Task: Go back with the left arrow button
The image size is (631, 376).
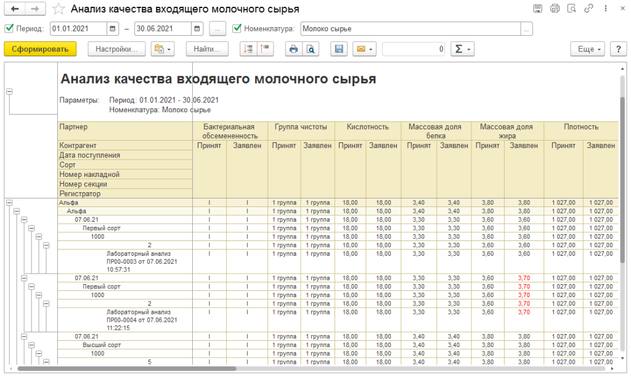Action: point(15,9)
